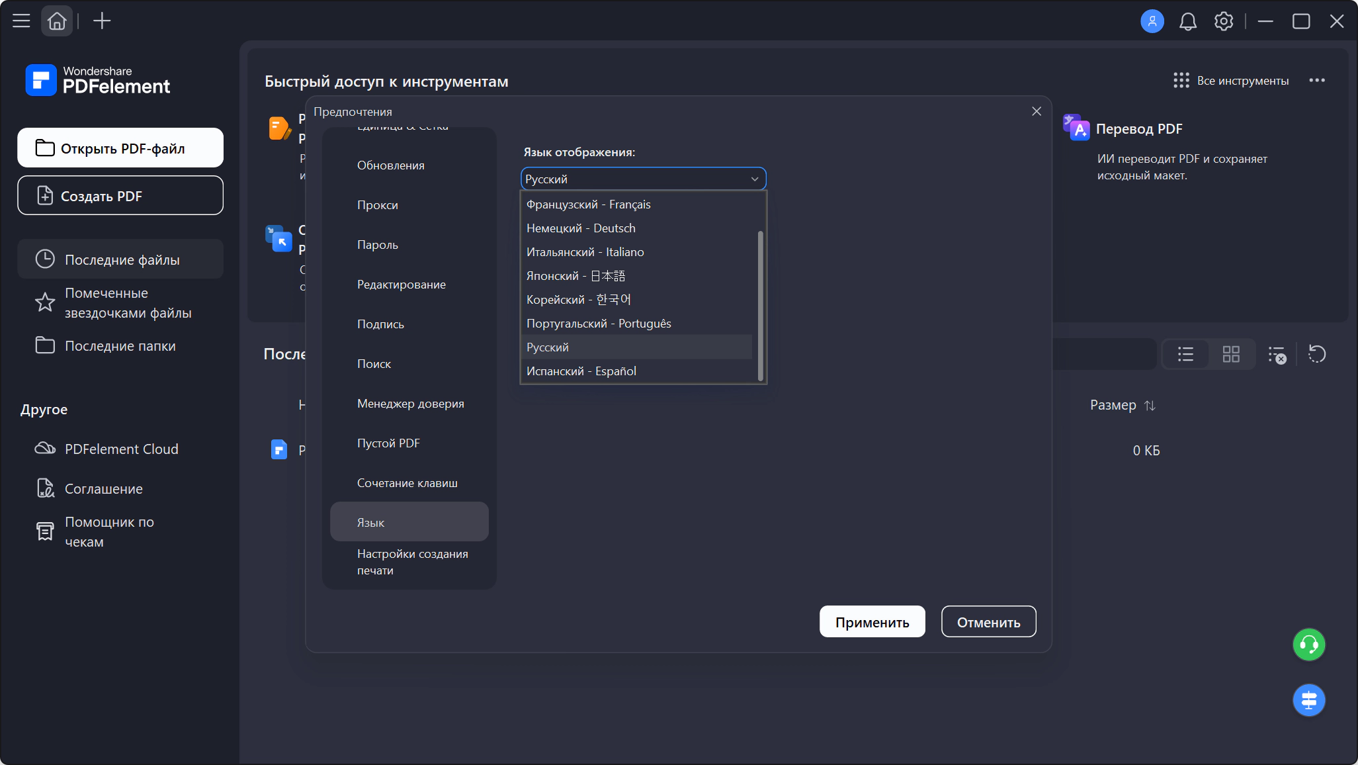Open Поиск preferences section

click(409, 364)
